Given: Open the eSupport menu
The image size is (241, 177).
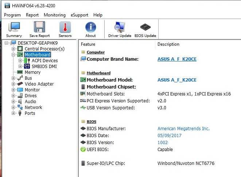Looking at the screenshot, I should tap(79, 15).
